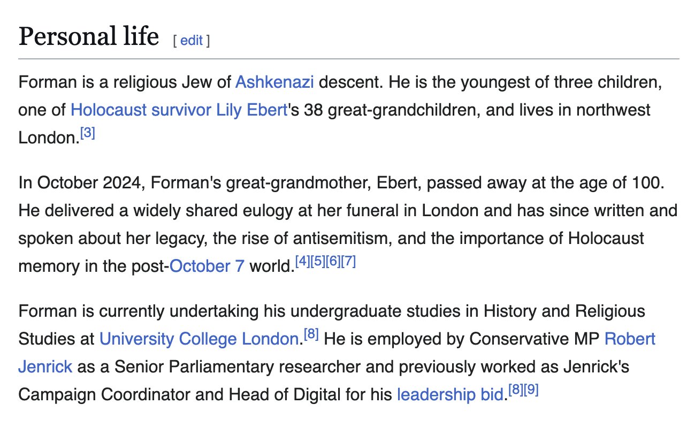Jump to citation [3] after London

87,134
